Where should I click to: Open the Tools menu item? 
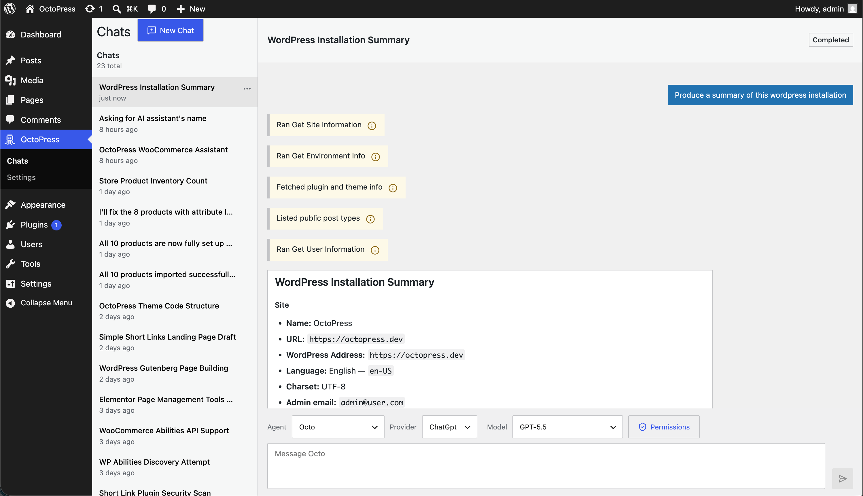point(46,264)
